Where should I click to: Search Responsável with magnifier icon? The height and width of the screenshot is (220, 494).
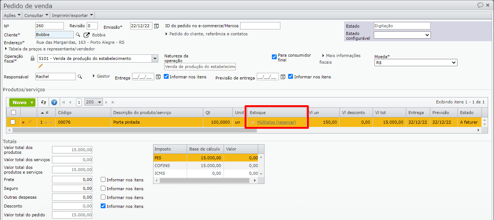pos(79,77)
